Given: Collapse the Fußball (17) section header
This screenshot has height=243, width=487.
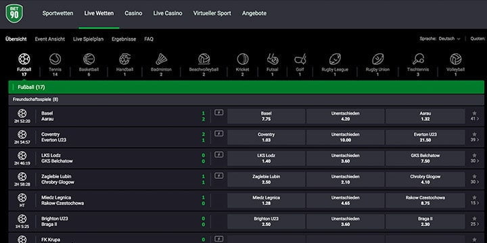Looking at the screenshot, I should (246, 87).
